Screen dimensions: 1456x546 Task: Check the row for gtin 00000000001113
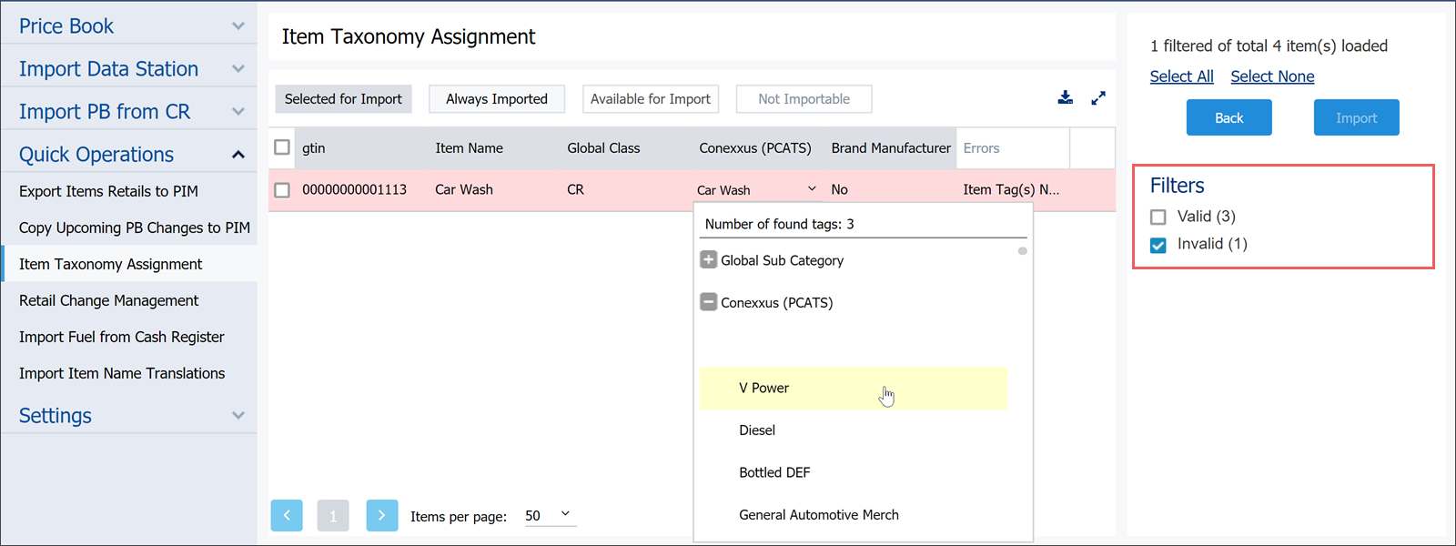tap(282, 190)
